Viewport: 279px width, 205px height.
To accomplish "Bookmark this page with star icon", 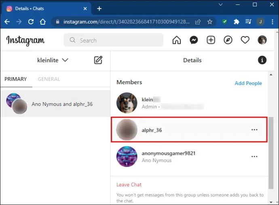I will click(x=210, y=22).
